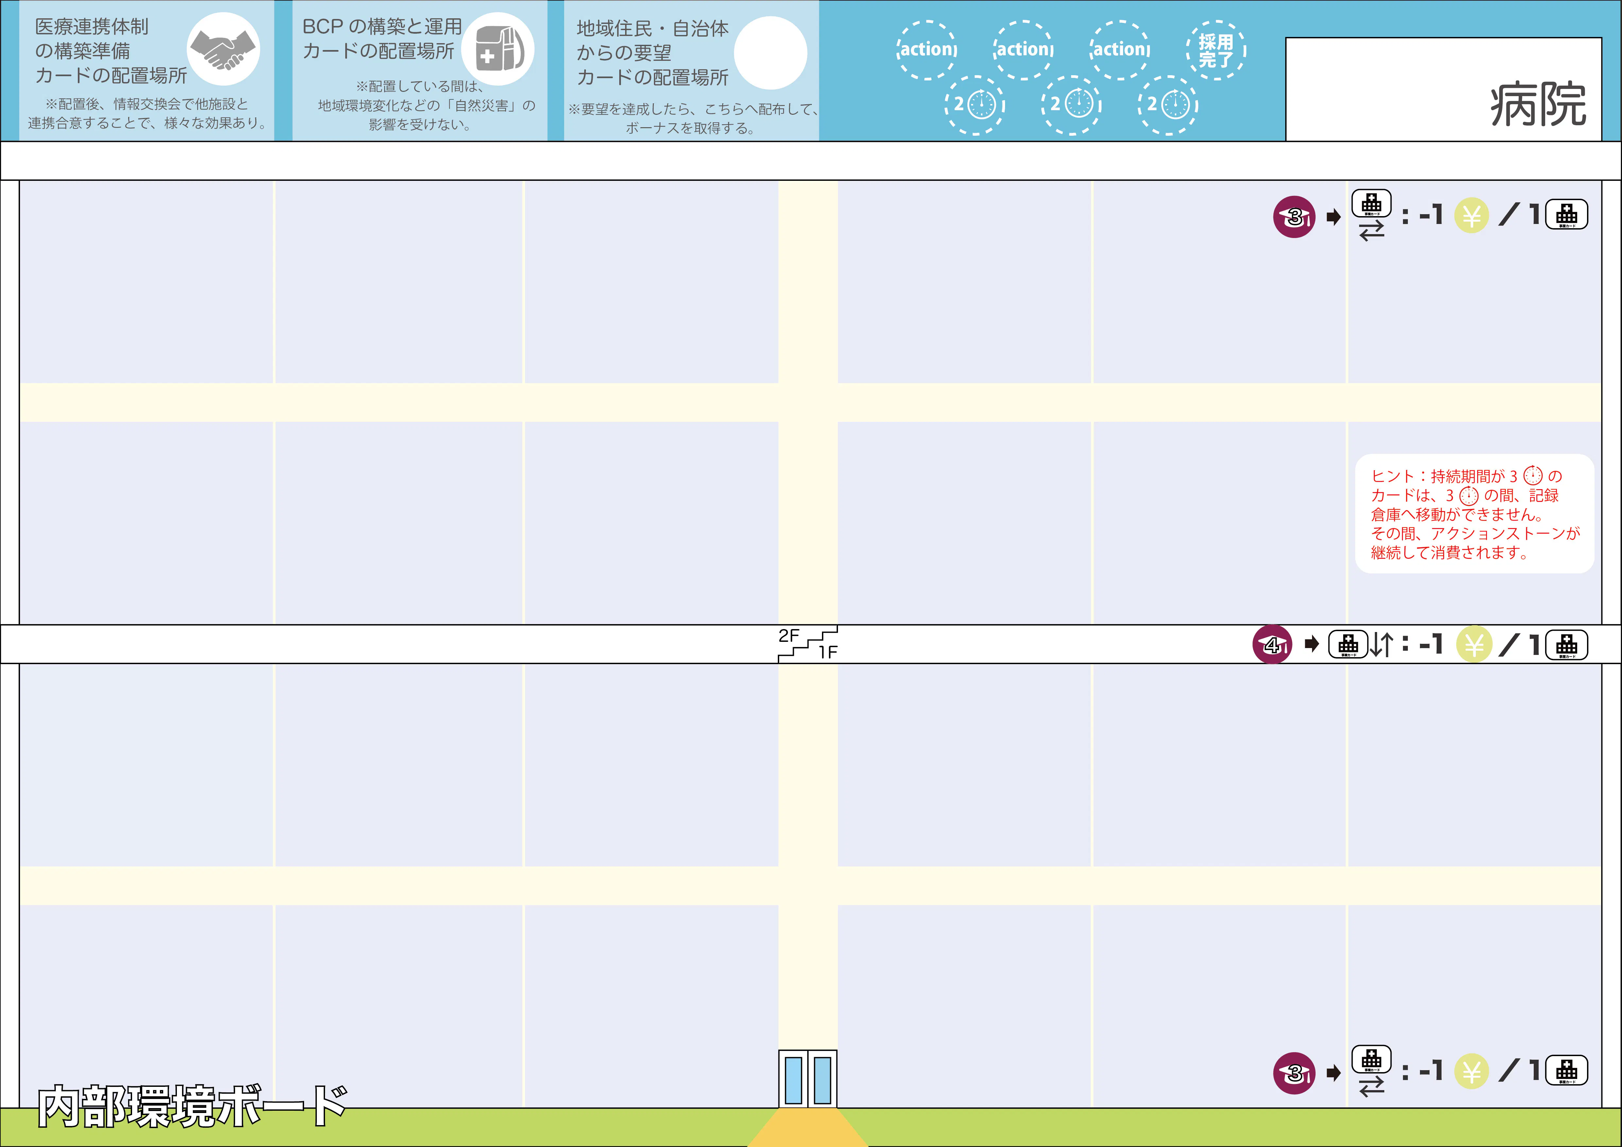Click the graduation cap icon numbered 4
The height and width of the screenshot is (1147, 1622).
click(1272, 644)
